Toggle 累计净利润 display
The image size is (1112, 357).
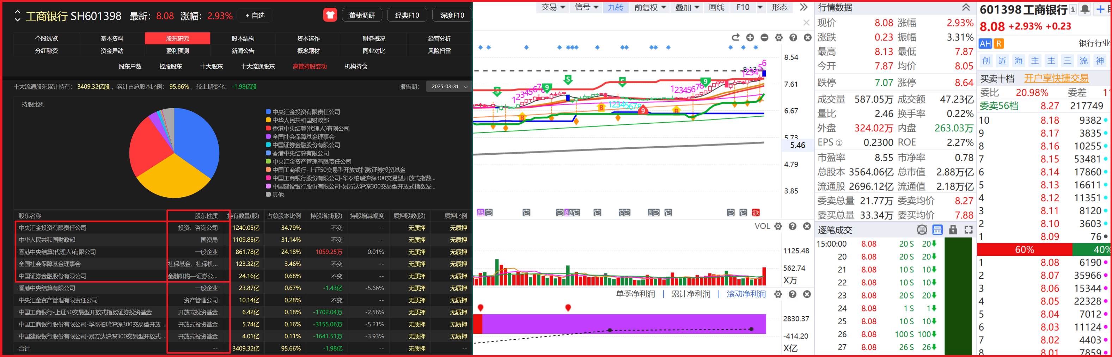coord(691,294)
